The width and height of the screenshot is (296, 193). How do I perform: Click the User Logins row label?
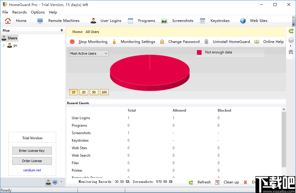click(x=81, y=118)
